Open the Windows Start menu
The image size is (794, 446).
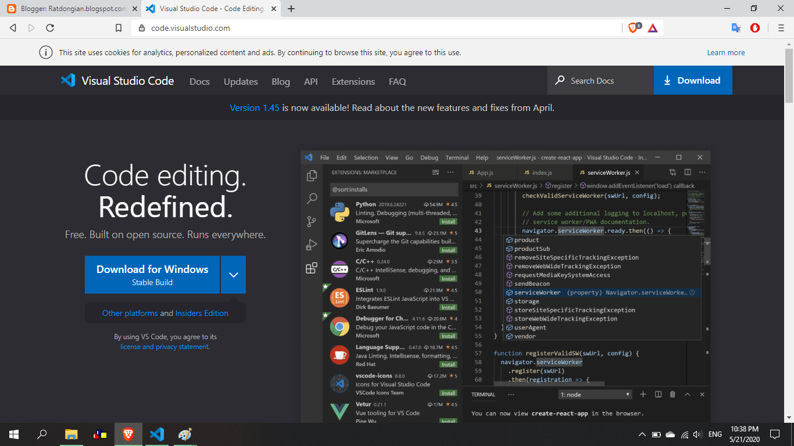14,434
